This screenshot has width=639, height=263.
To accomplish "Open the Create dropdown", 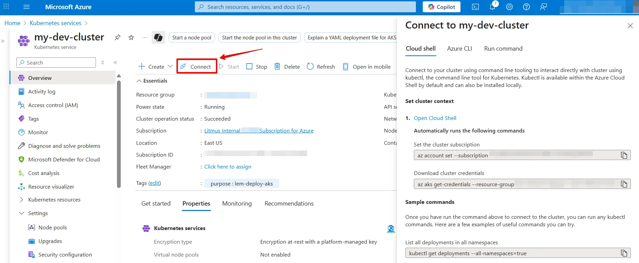I will [x=156, y=67].
